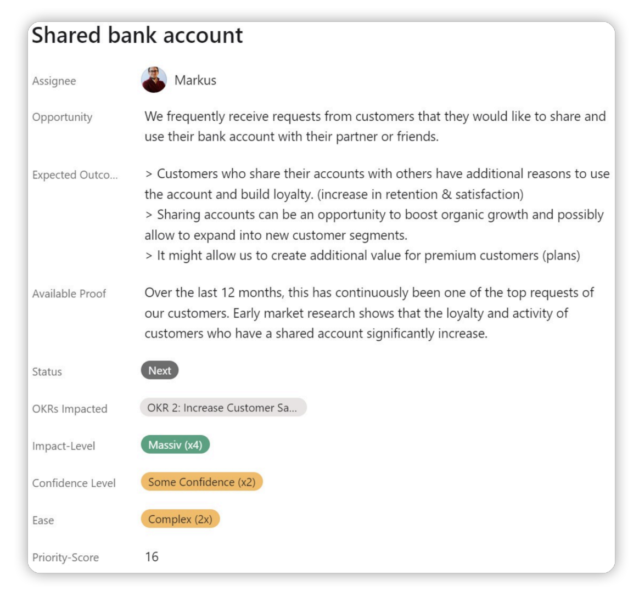The height and width of the screenshot is (597, 639).
Task: Click the Priority-Score value 16
Action: [152, 557]
